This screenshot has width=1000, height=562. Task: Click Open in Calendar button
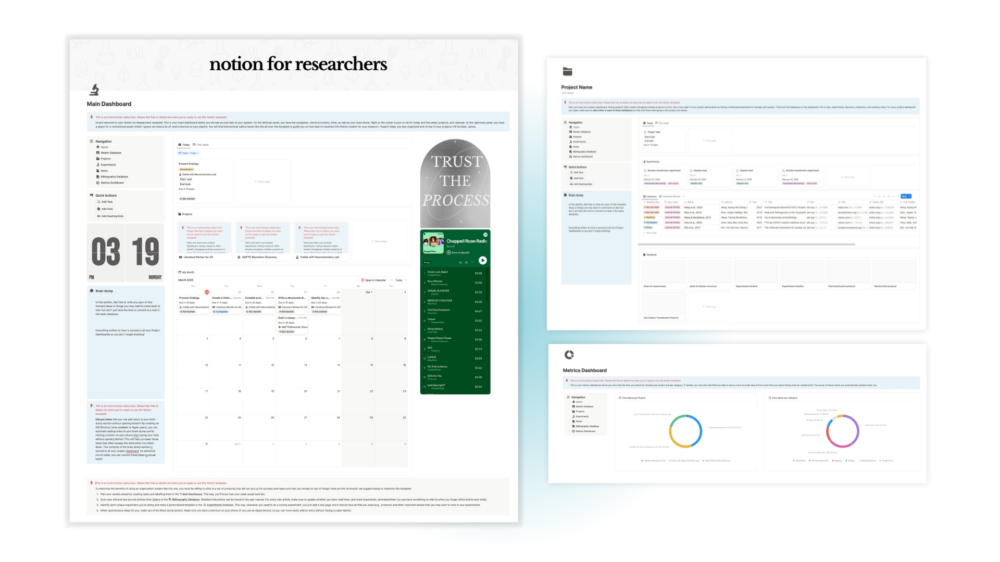(x=373, y=280)
